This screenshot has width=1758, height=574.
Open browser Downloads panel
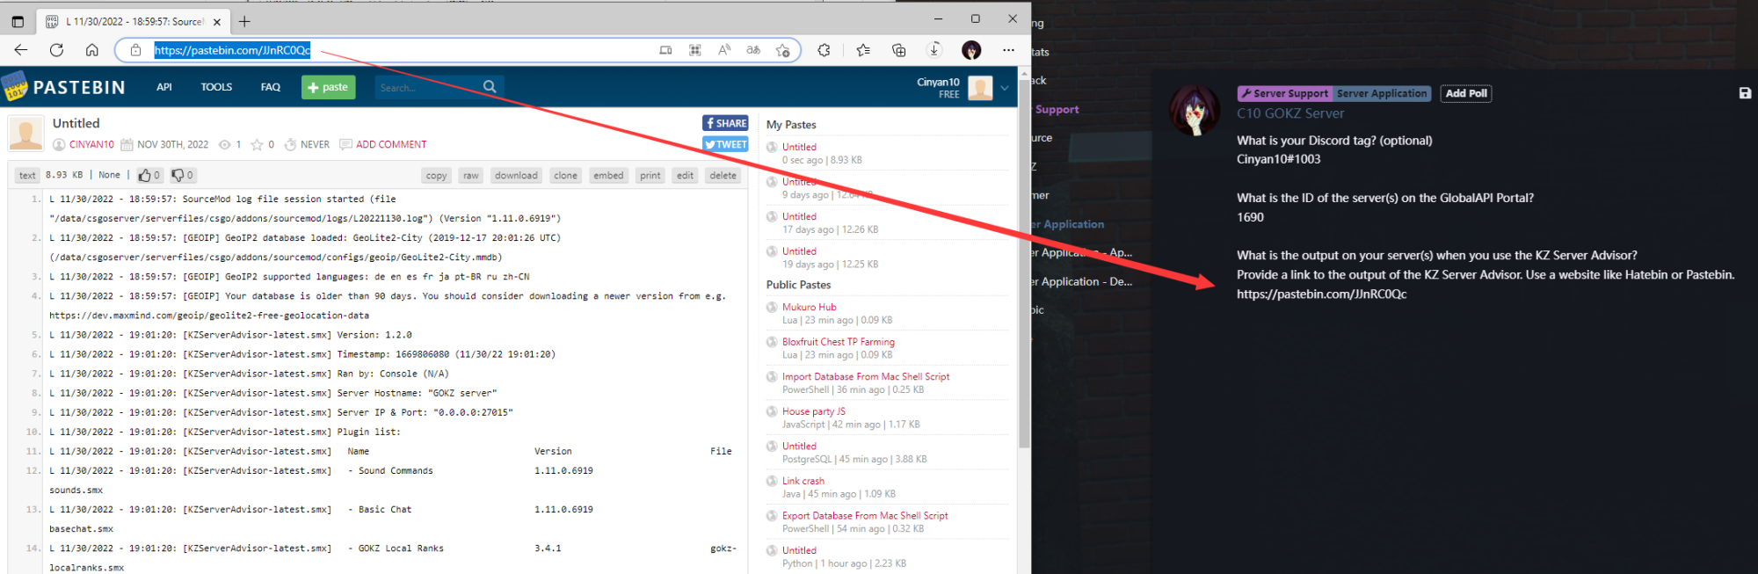pyautogui.click(x=934, y=50)
